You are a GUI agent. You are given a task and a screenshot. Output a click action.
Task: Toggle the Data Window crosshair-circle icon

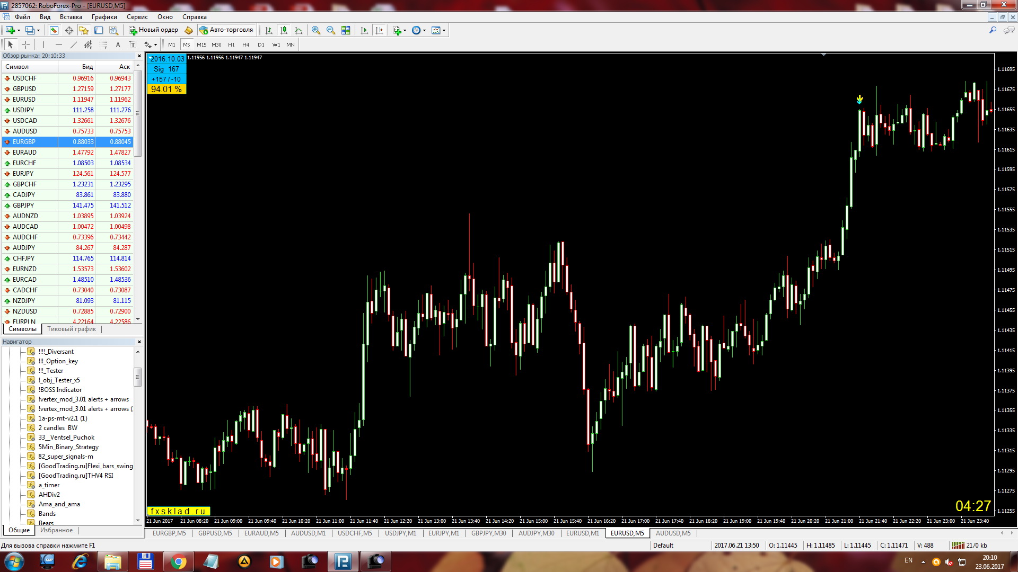tap(69, 30)
